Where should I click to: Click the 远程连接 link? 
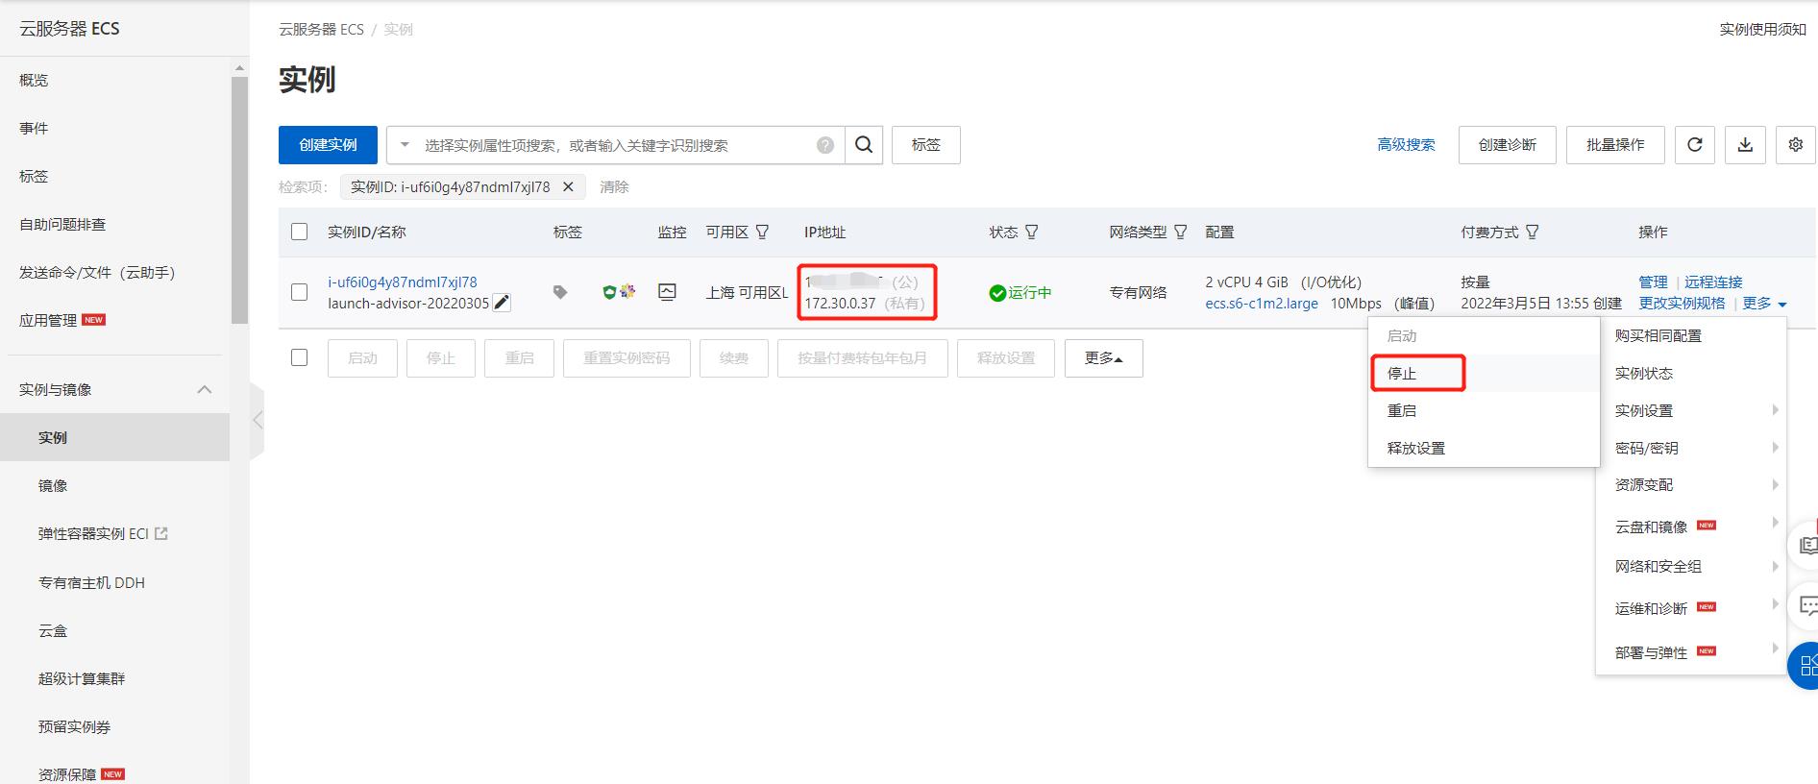(1713, 282)
